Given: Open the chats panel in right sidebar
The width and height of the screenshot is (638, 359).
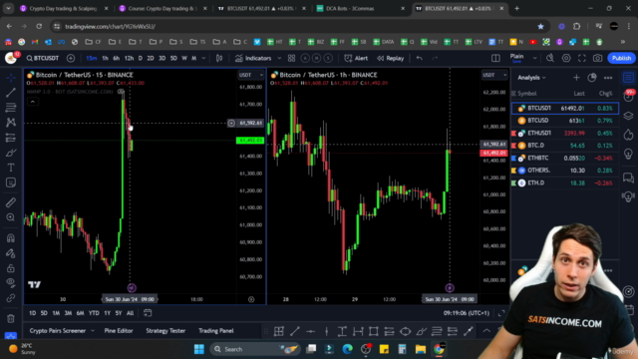Looking at the screenshot, I should [x=629, y=178].
